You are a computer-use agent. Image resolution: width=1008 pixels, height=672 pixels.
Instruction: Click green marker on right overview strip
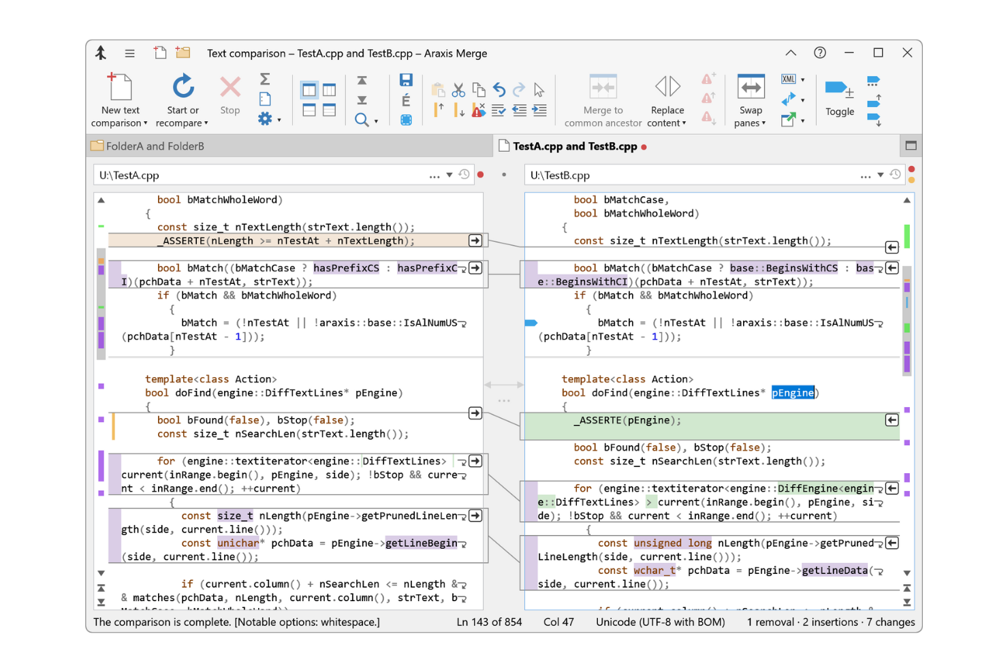[907, 237]
